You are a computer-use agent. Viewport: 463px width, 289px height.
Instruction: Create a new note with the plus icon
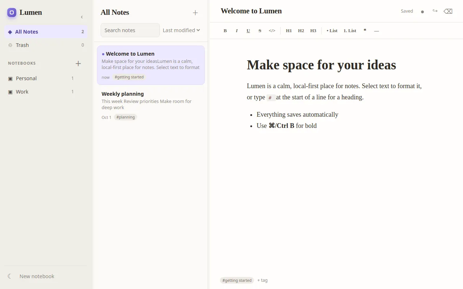tap(195, 13)
